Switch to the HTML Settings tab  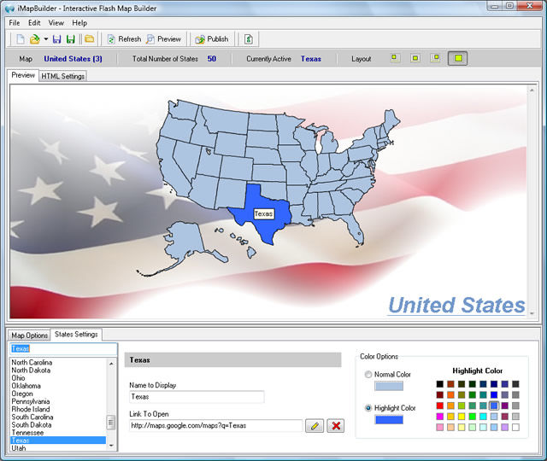[x=63, y=76]
